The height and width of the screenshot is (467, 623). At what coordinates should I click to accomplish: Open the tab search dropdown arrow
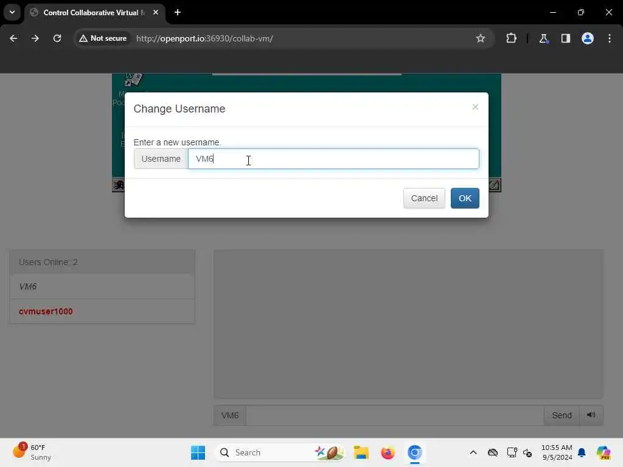click(12, 12)
